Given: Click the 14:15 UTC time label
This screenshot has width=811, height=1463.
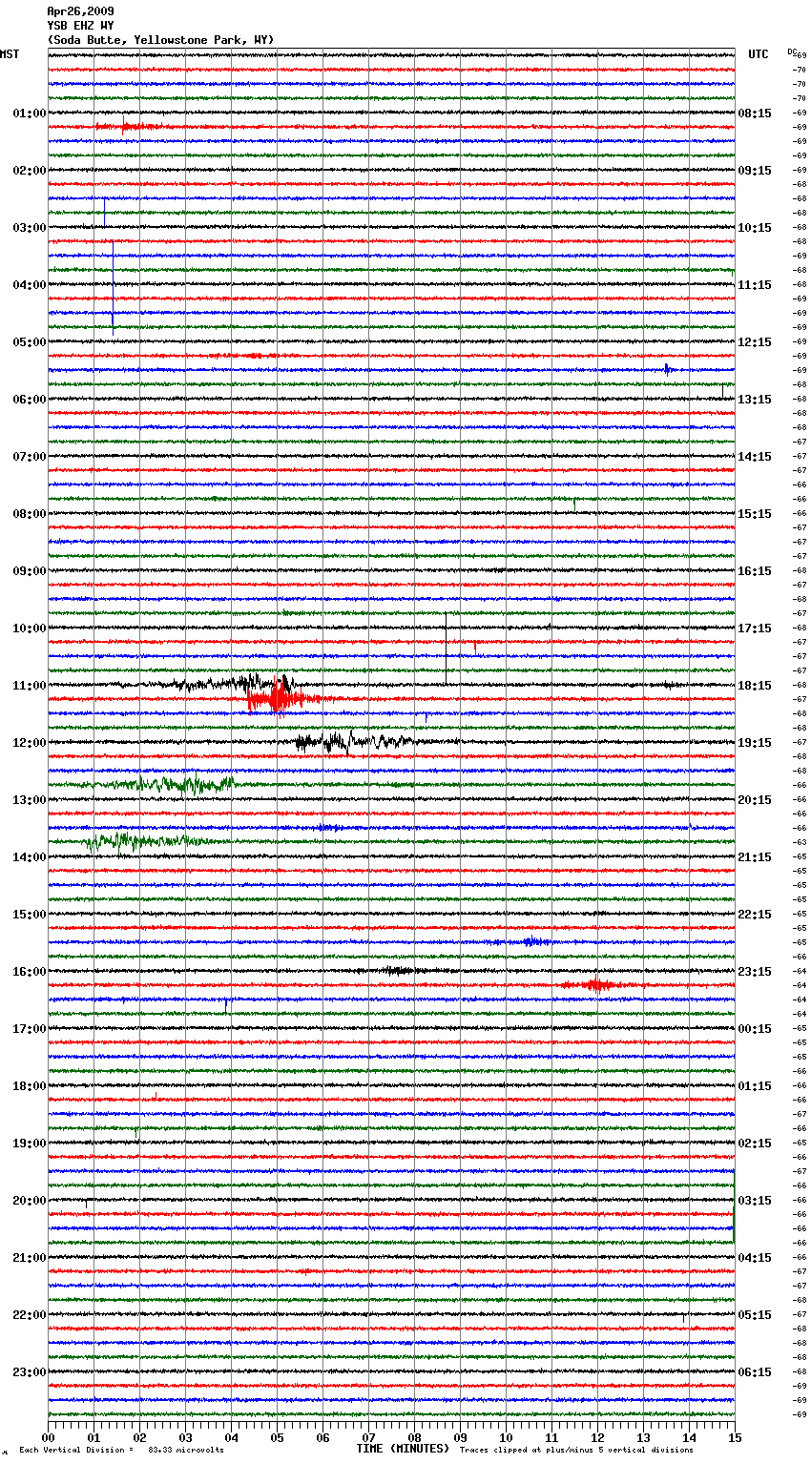Looking at the screenshot, I should (755, 457).
